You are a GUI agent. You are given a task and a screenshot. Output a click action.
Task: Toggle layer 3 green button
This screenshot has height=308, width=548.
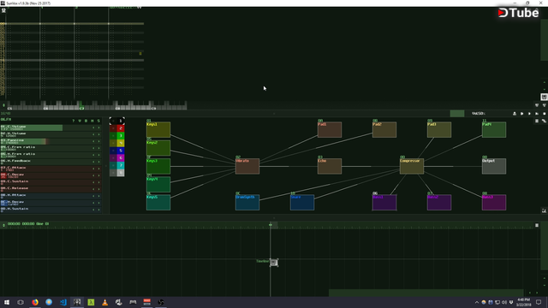point(117,135)
